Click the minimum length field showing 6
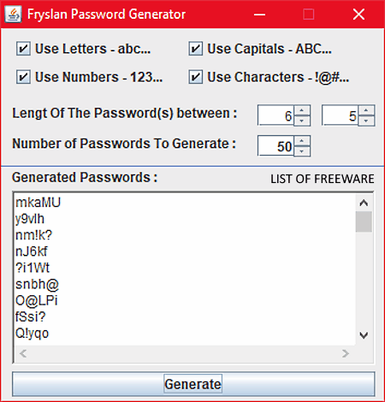385x402 pixels. point(275,115)
